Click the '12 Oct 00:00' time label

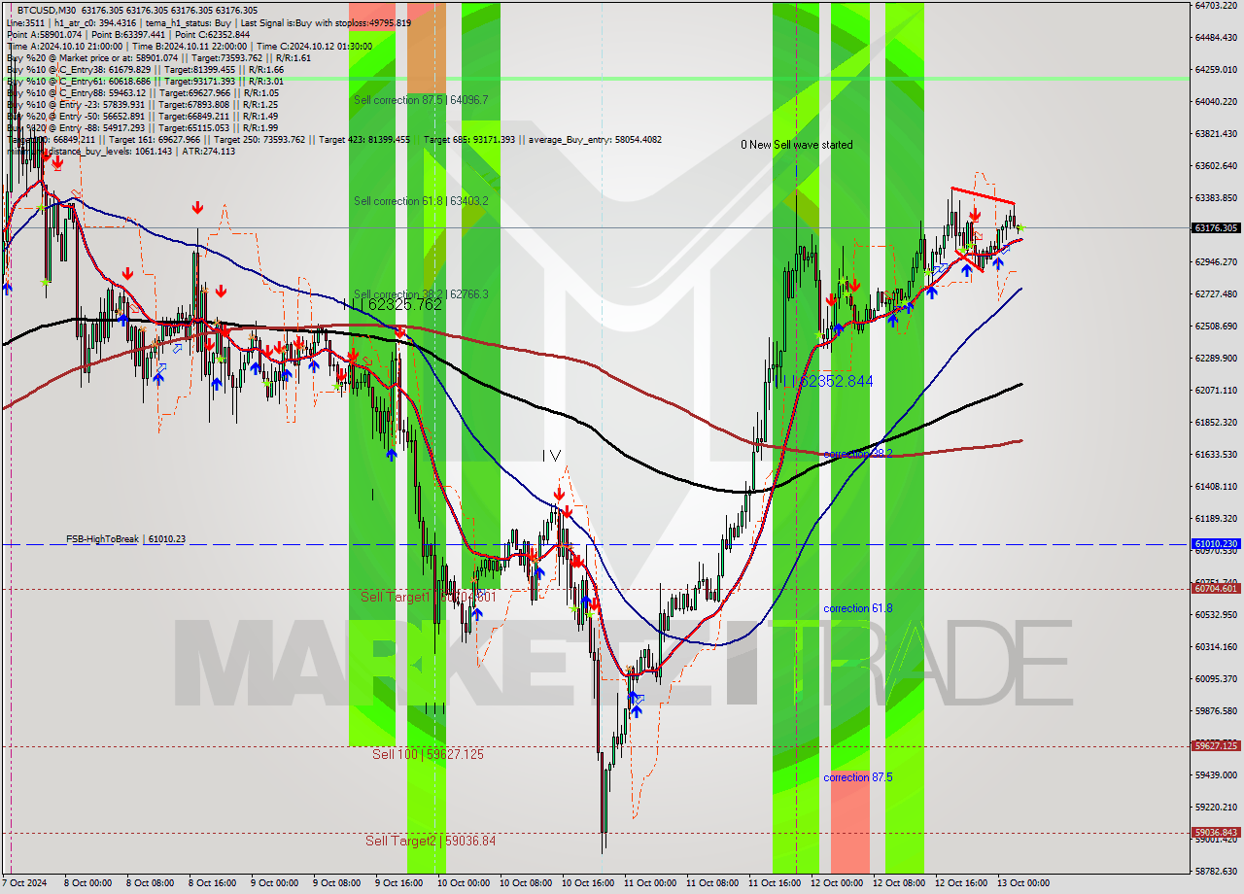(x=836, y=883)
